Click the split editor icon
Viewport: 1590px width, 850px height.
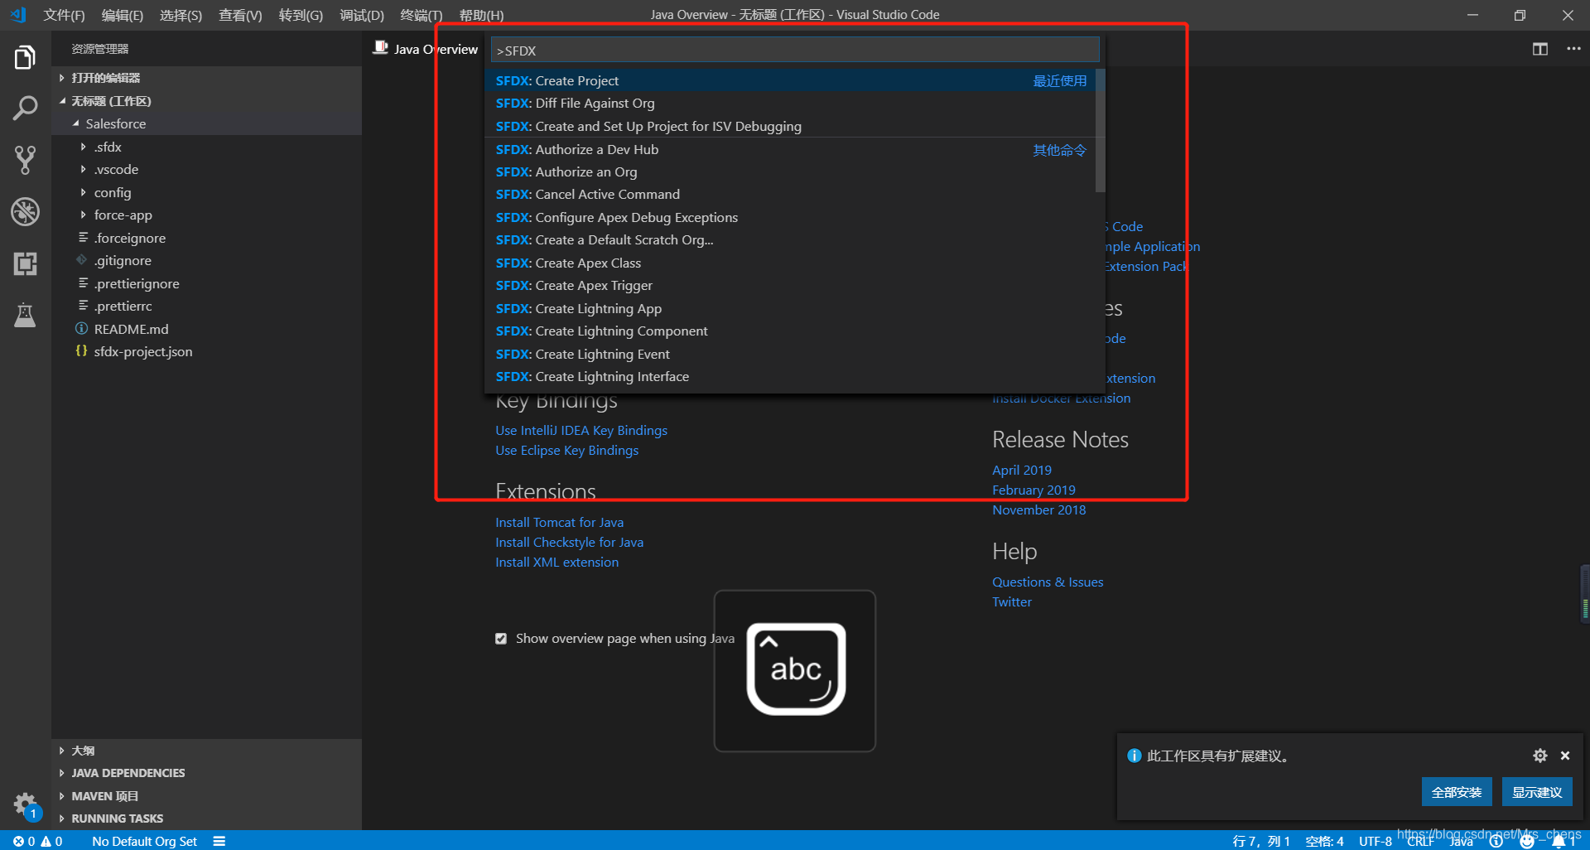[1539, 49]
